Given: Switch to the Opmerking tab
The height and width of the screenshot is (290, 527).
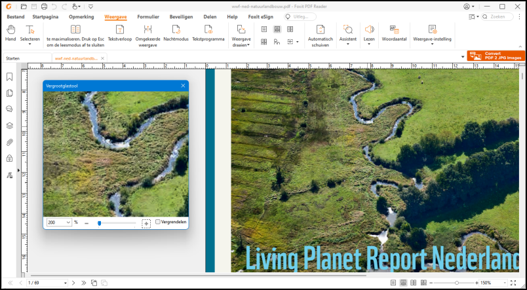Looking at the screenshot, I should pyautogui.click(x=81, y=17).
